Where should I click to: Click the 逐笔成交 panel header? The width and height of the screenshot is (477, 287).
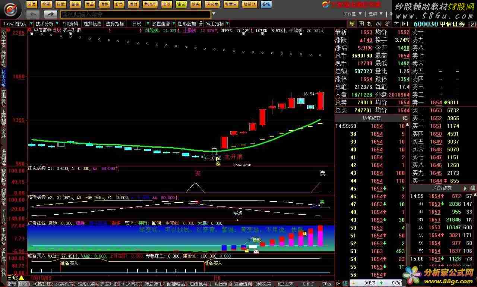(372, 118)
